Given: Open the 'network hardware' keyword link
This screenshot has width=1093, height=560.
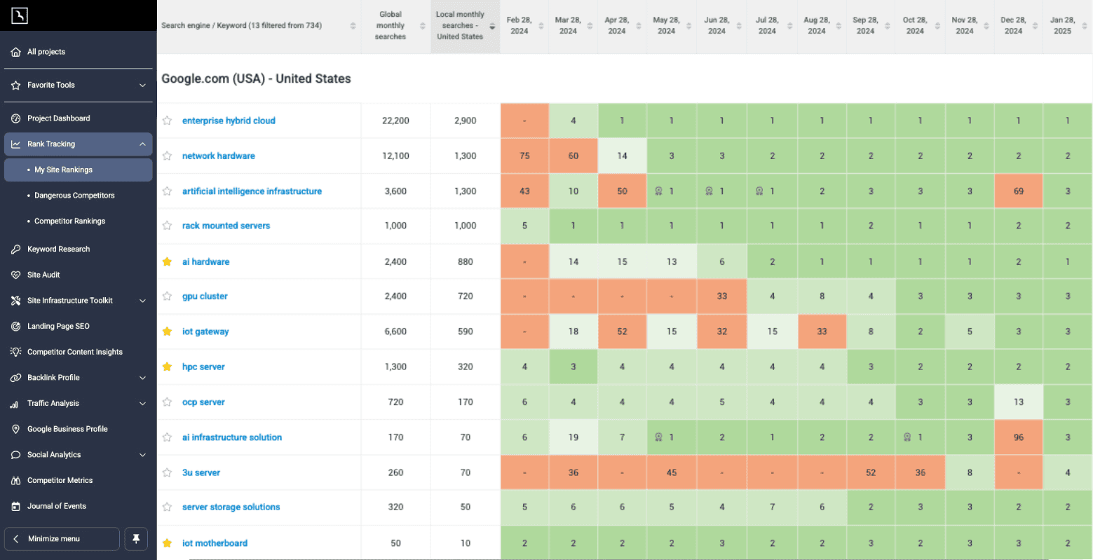Looking at the screenshot, I should (x=218, y=156).
